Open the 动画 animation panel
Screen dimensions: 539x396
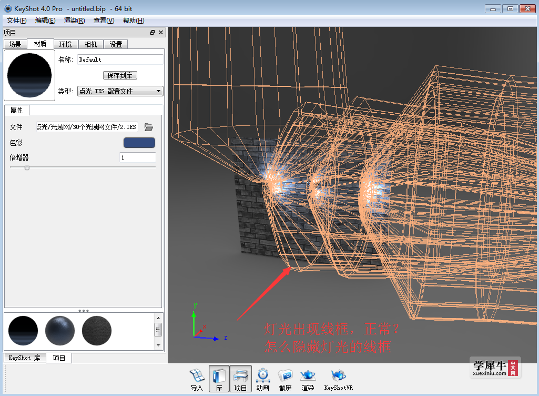pos(263,379)
